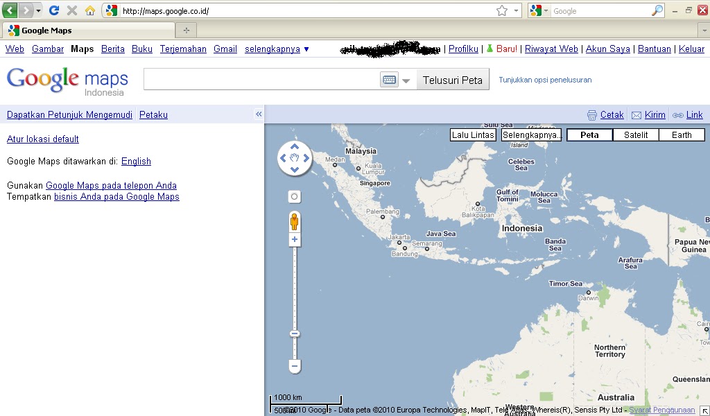Open Google Maps pada telepon Anda link
710x416 pixels.
click(111, 186)
